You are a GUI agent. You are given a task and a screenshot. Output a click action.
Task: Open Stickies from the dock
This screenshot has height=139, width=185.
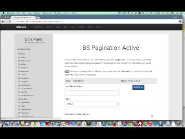coord(33,124)
